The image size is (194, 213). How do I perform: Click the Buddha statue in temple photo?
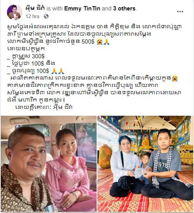tap(145, 144)
